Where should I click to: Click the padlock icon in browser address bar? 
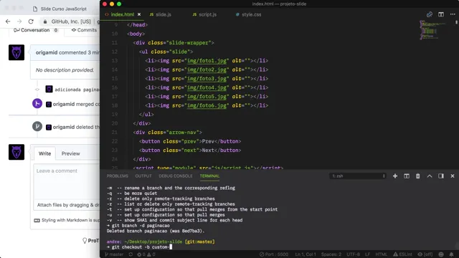[45, 21]
